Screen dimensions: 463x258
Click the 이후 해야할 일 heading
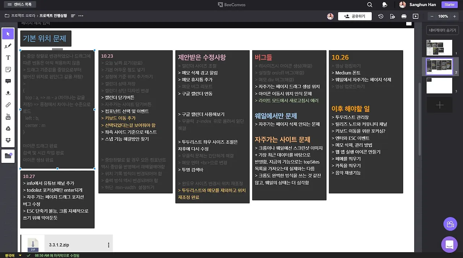coord(351,109)
